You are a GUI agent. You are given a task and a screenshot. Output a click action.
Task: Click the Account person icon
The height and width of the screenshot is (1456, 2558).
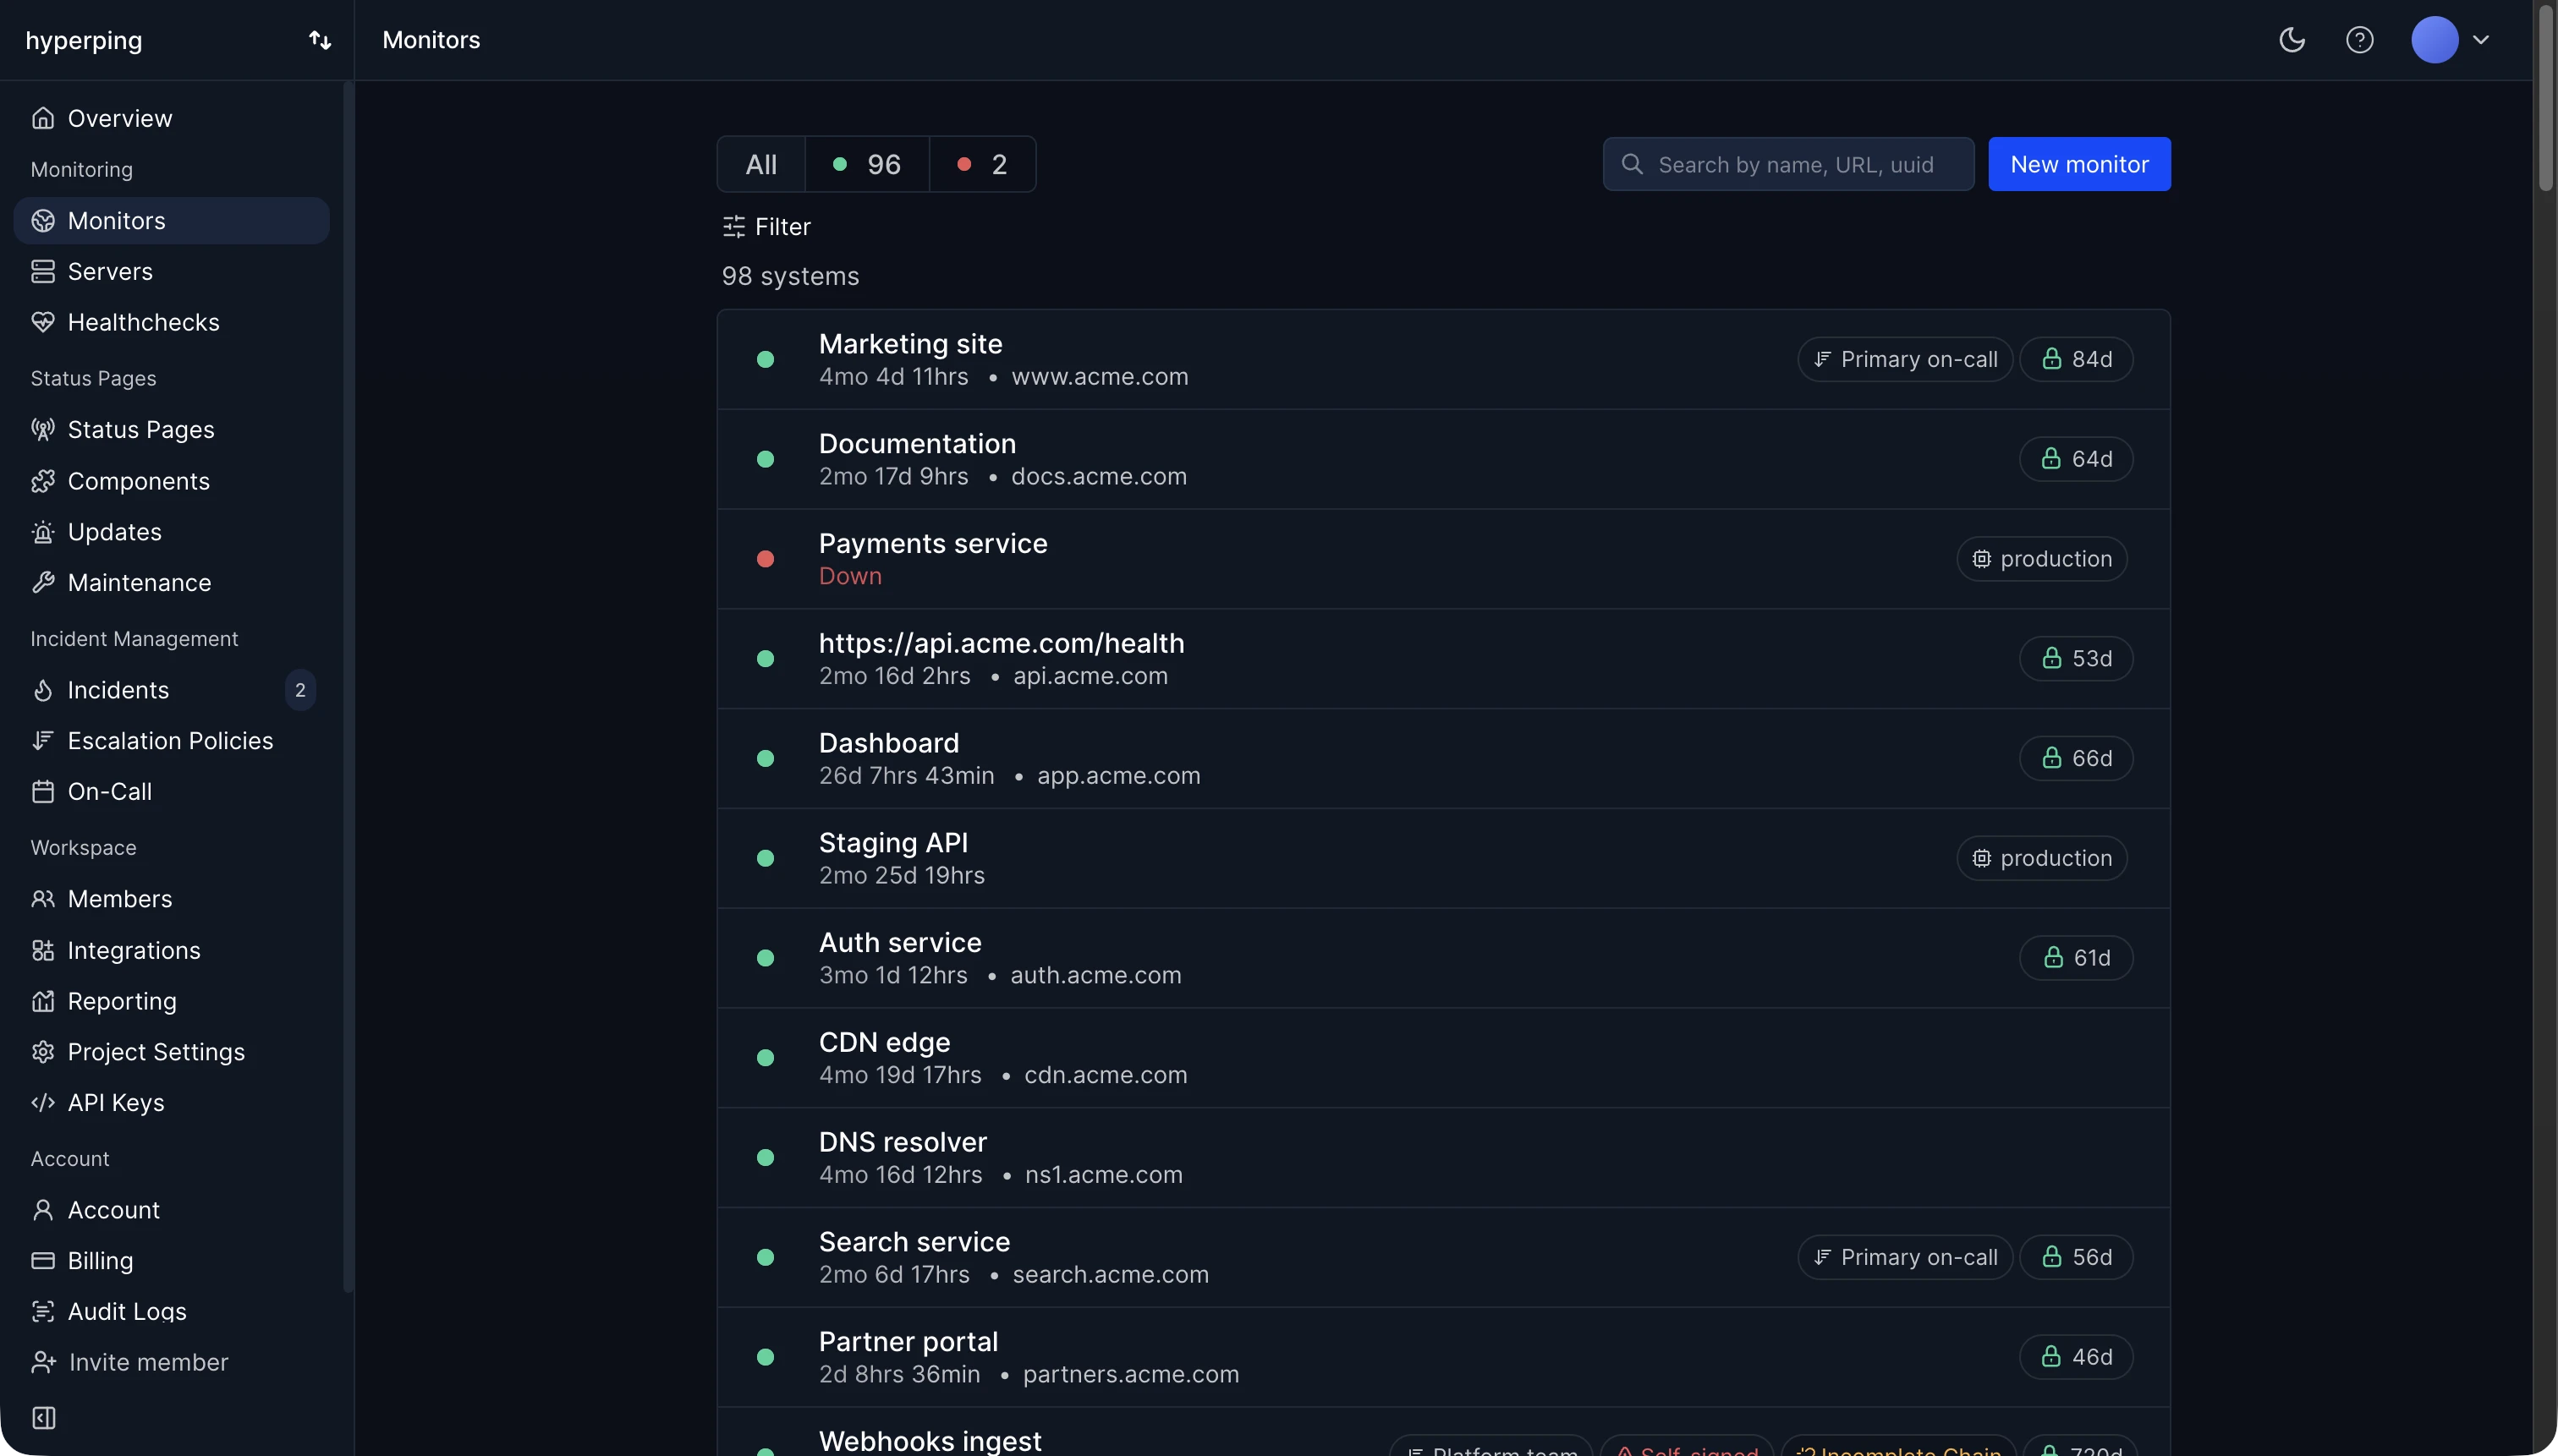(42, 1210)
